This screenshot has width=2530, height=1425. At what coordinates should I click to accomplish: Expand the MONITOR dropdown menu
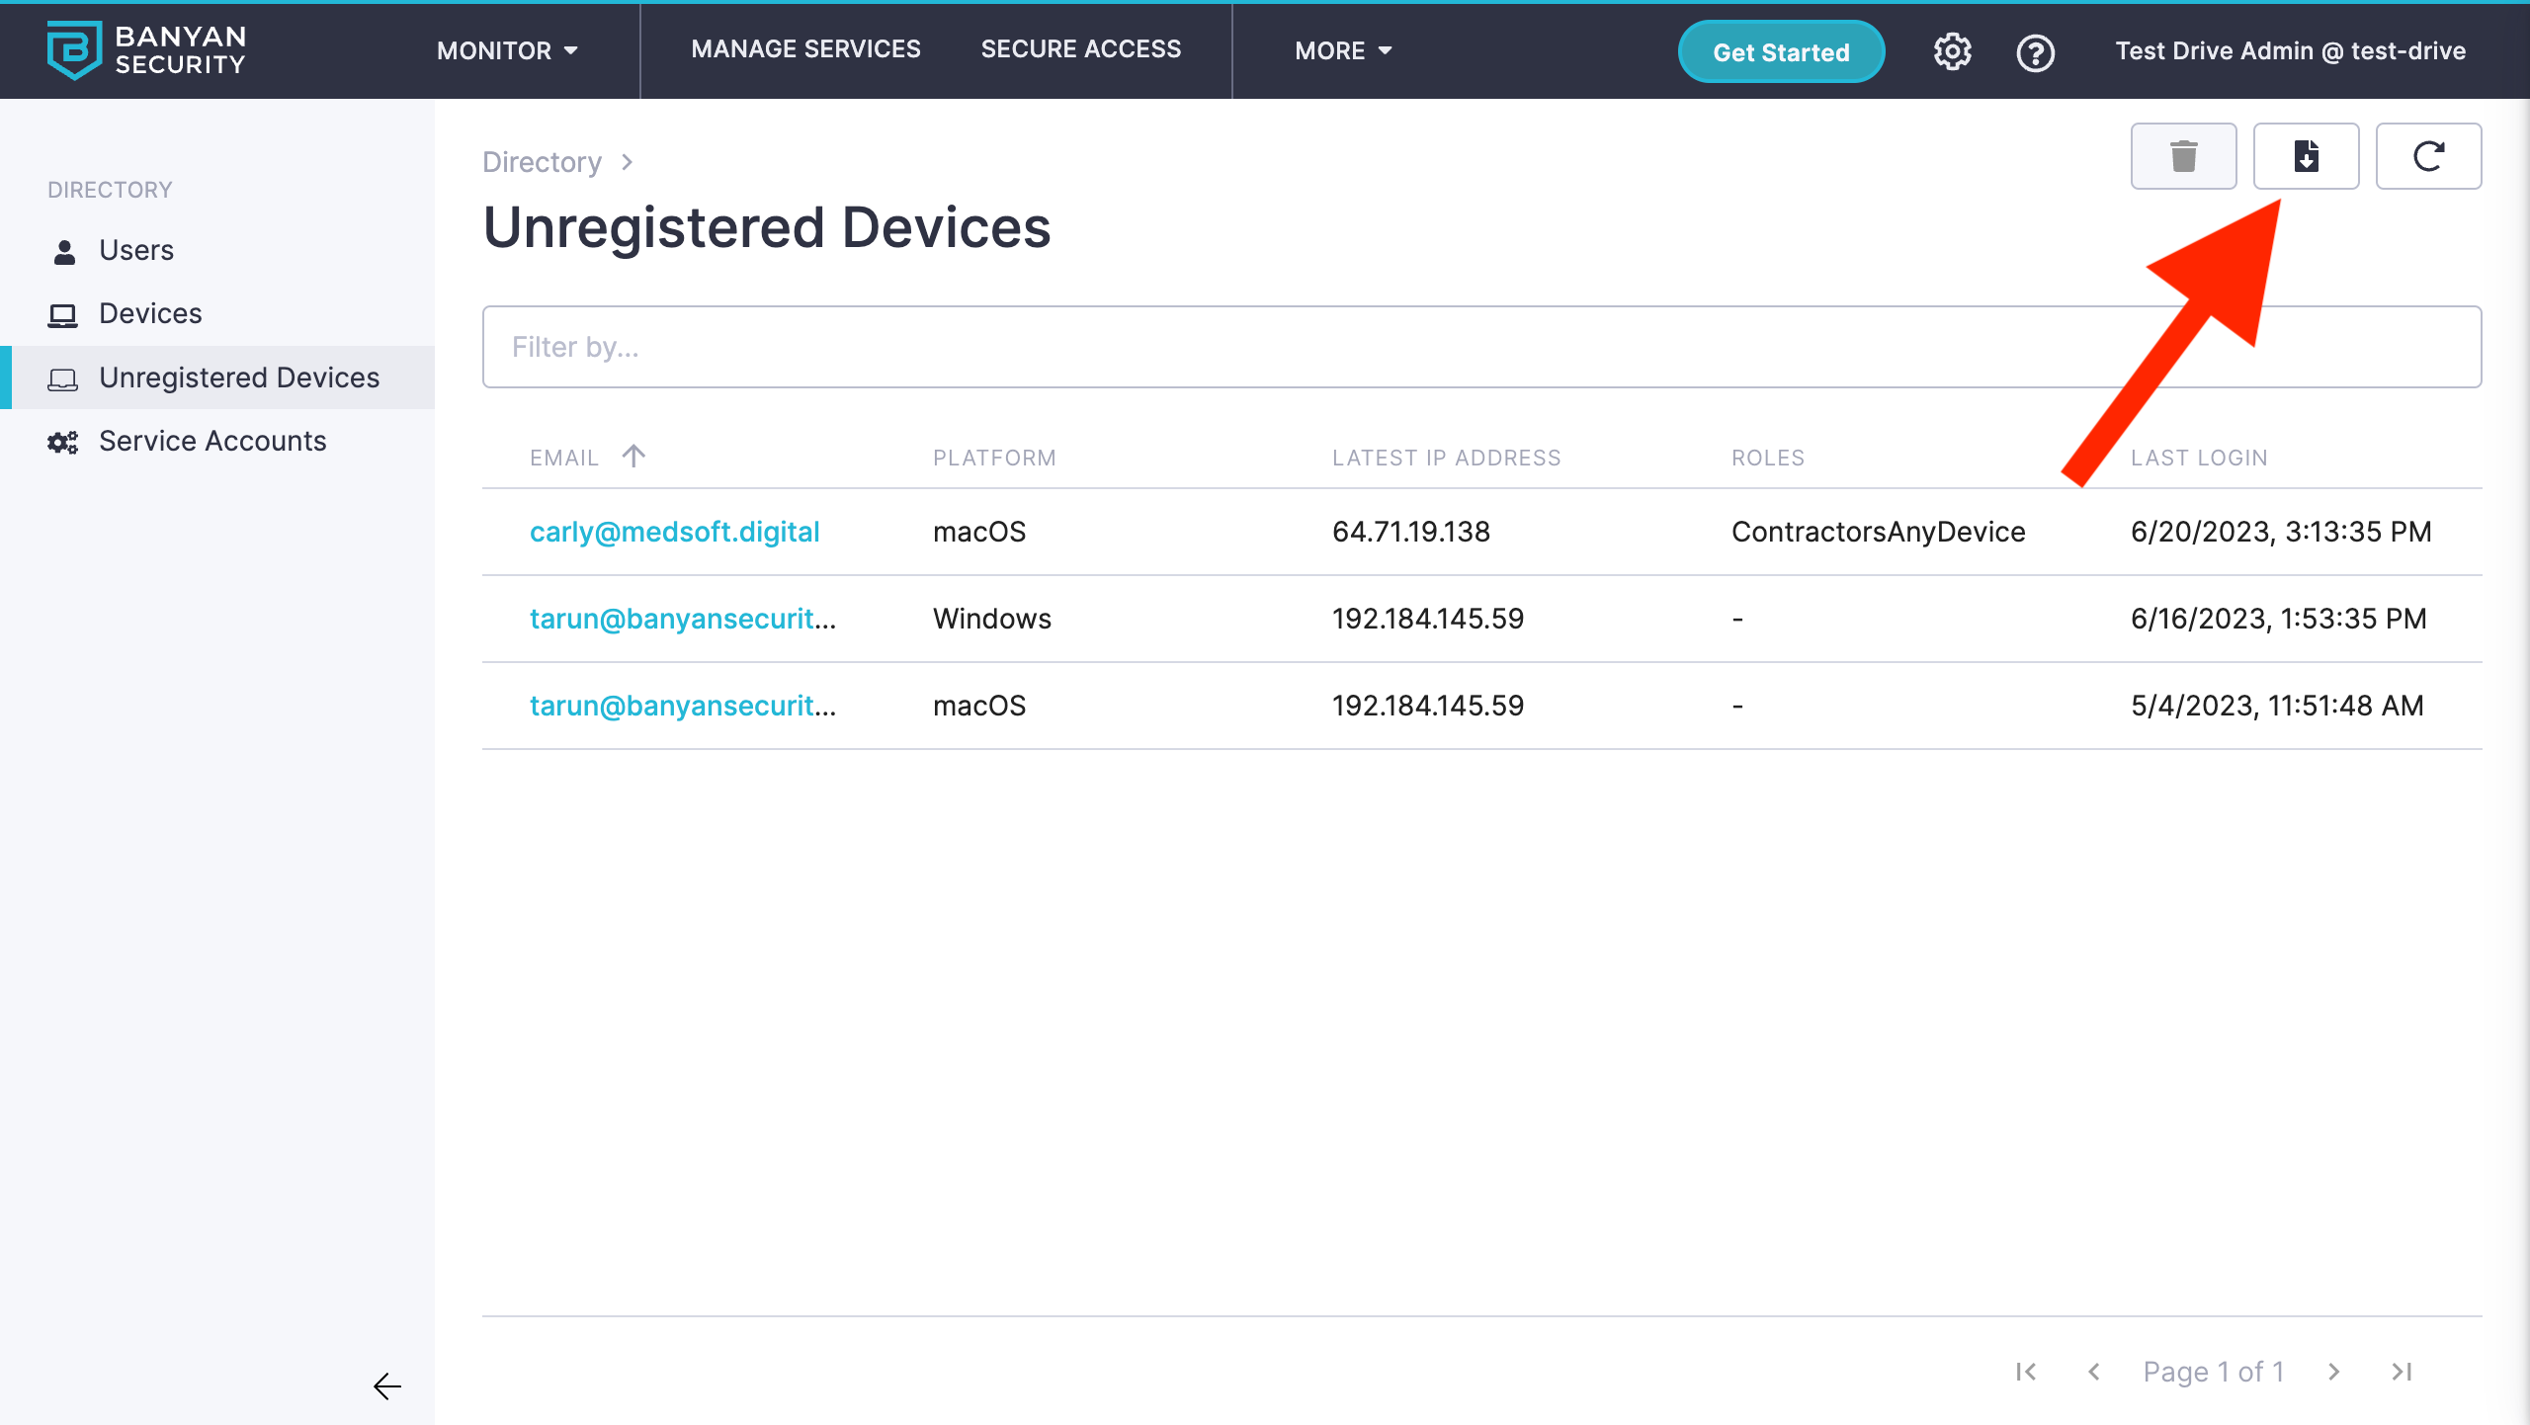507,50
